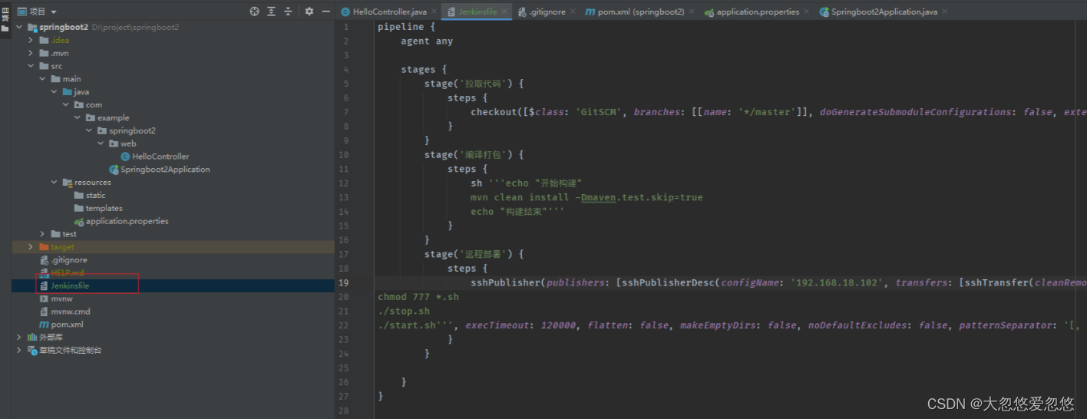Open the 项目 view dropdown
The width and height of the screenshot is (1087, 419).
(36, 12)
